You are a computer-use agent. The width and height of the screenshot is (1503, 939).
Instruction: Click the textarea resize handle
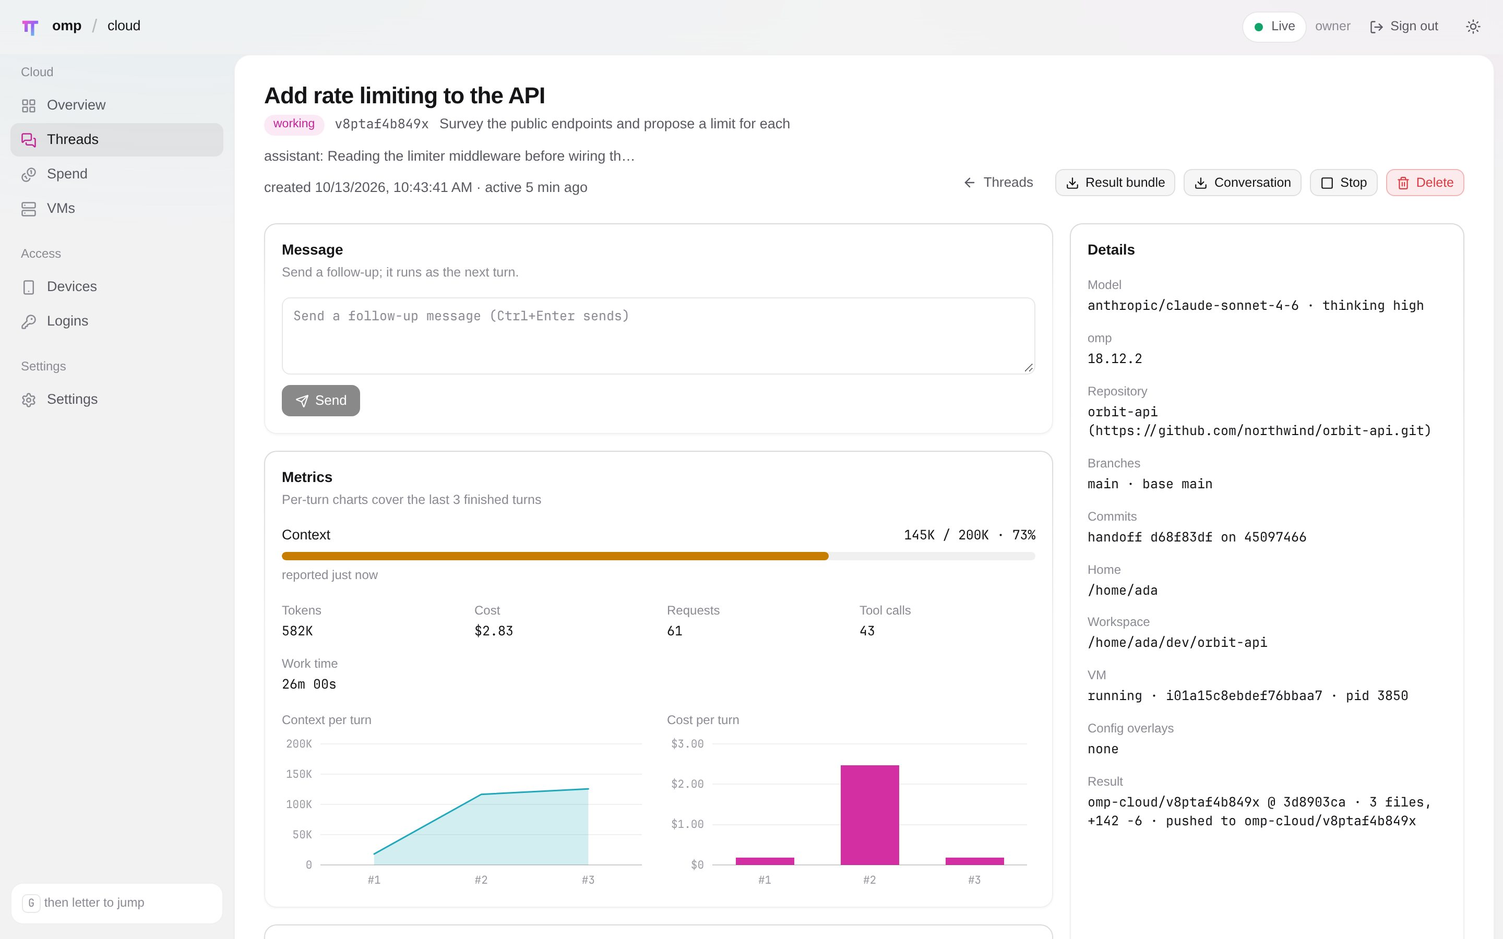click(1029, 368)
